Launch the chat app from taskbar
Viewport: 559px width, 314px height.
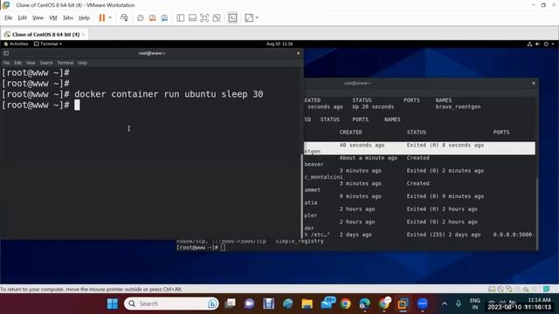[x=250, y=304]
